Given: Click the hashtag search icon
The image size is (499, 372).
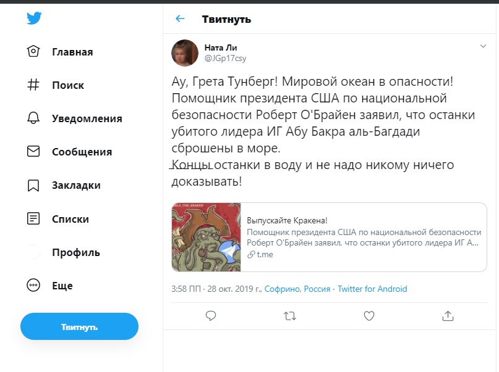Looking at the screenshot, I should tap(33, 85).
